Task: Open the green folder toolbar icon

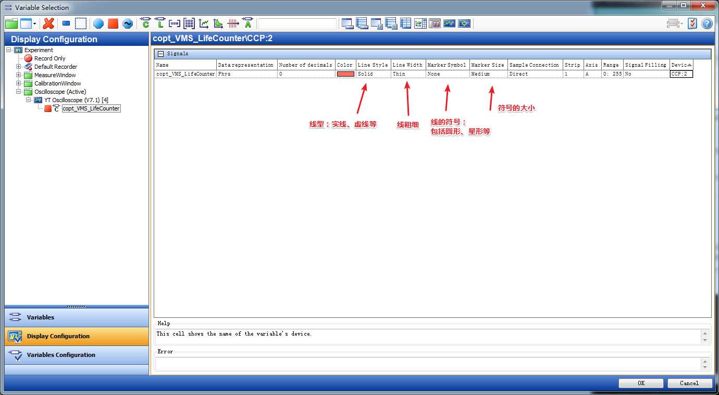Action: 10,23
